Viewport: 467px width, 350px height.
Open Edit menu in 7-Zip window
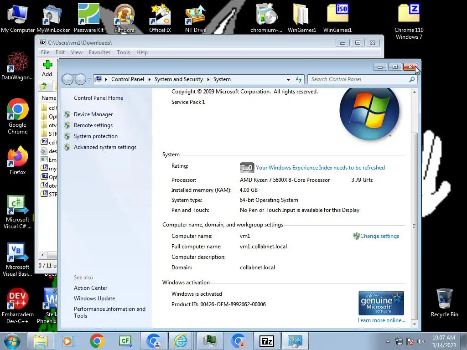click(x=60, y=52)
